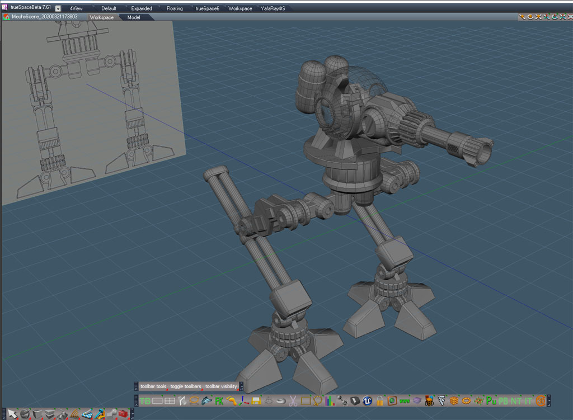This screenshot has width=573, height=420.
Task: Select the stacked slabs mesh tool
Action: 49,414
